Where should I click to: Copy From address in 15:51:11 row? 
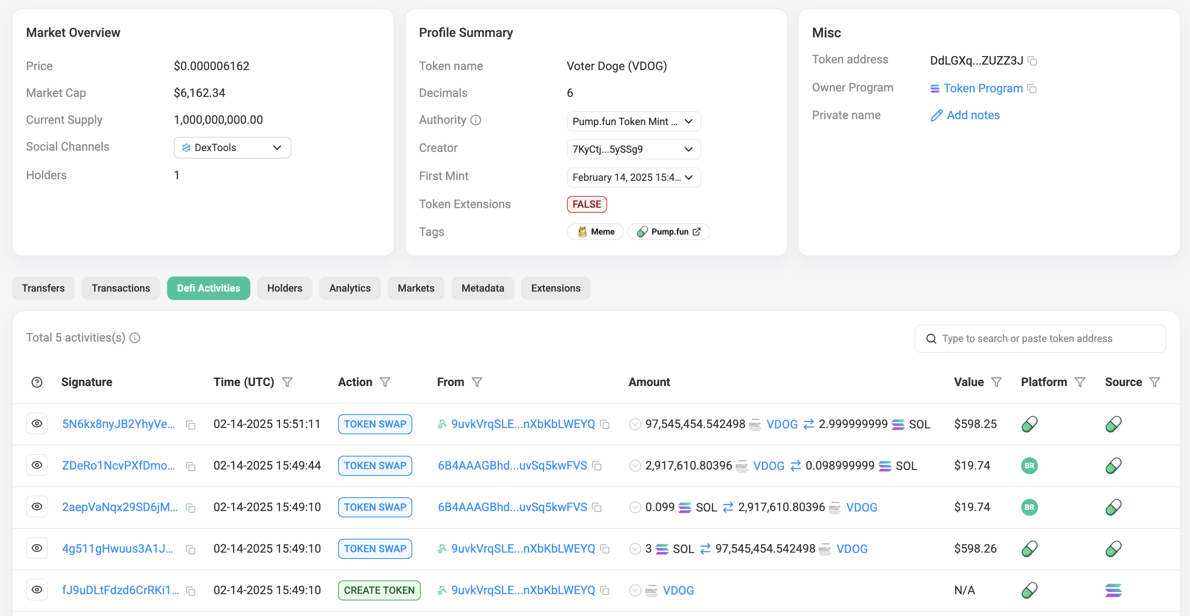click(605, 424)
